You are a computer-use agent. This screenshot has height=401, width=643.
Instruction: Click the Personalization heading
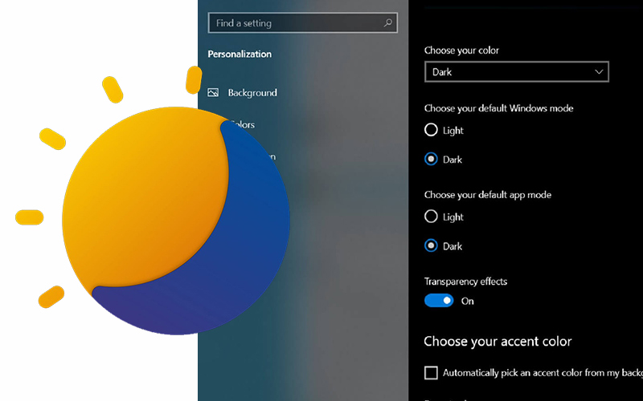240,54
